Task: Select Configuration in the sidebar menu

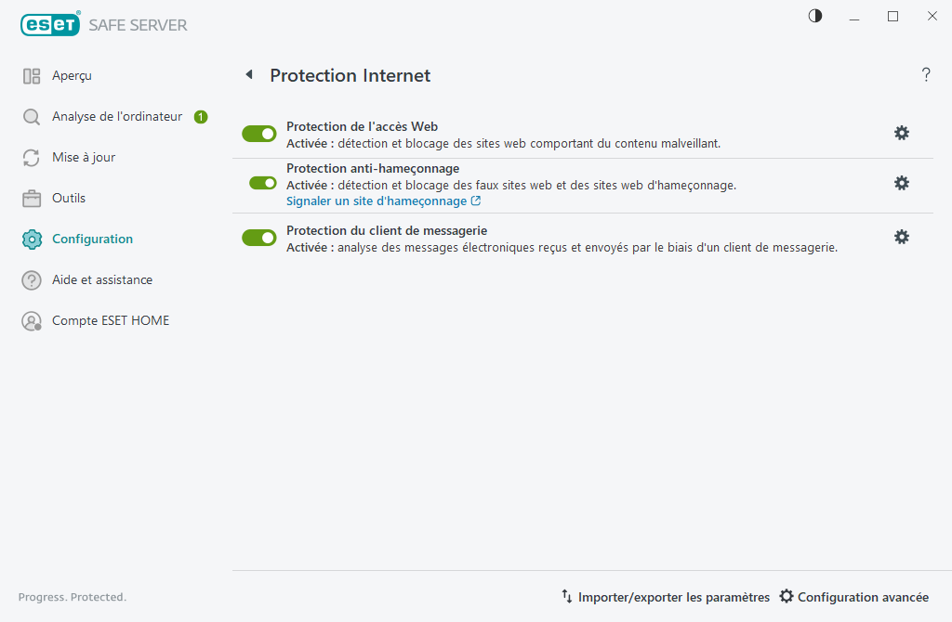Action: pyautogui.click(x=91, y=239)
